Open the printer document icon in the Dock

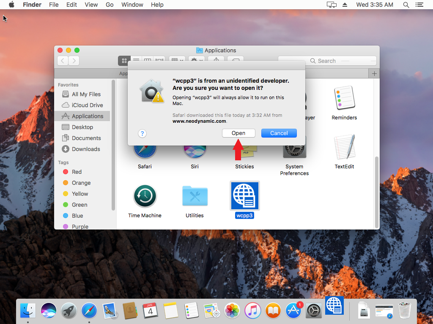(364, 310)
